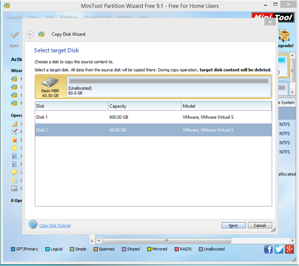
Task: Click the fourth wizard icon in sidebar
Action: tap(14, 103)
